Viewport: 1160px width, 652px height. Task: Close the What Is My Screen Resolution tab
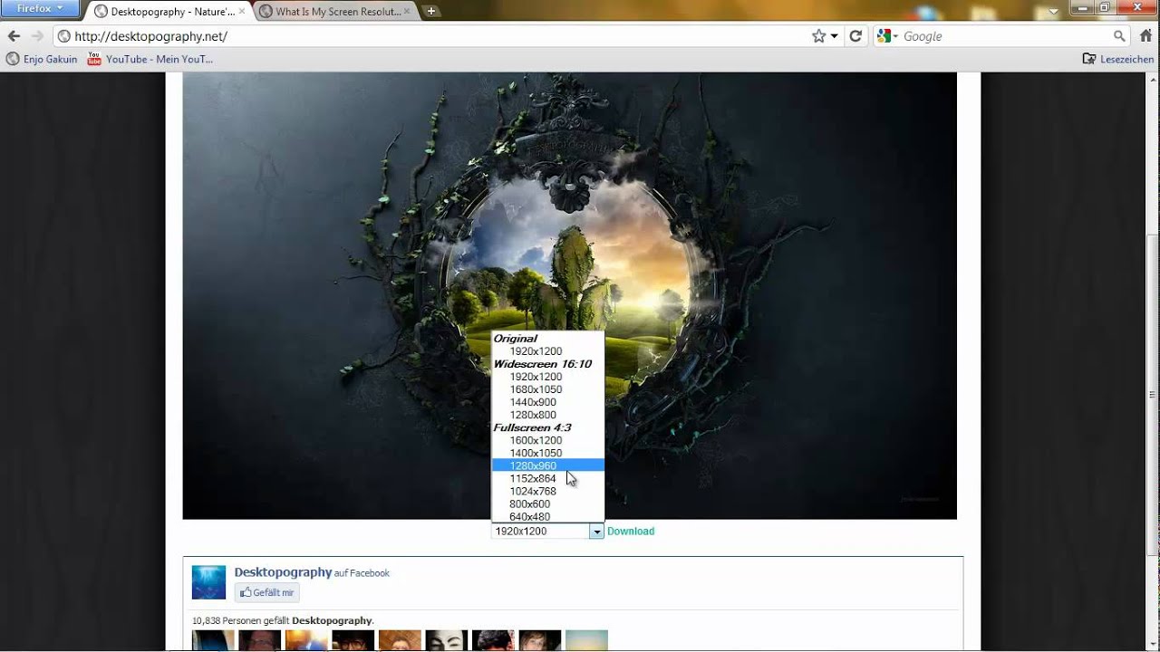[x=408, y=12]
